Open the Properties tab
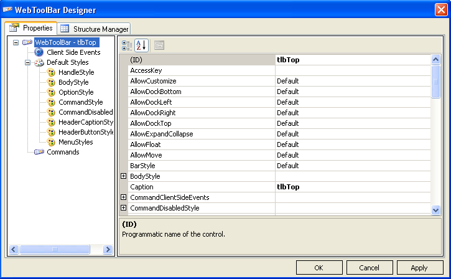 [x=31, y=28]
